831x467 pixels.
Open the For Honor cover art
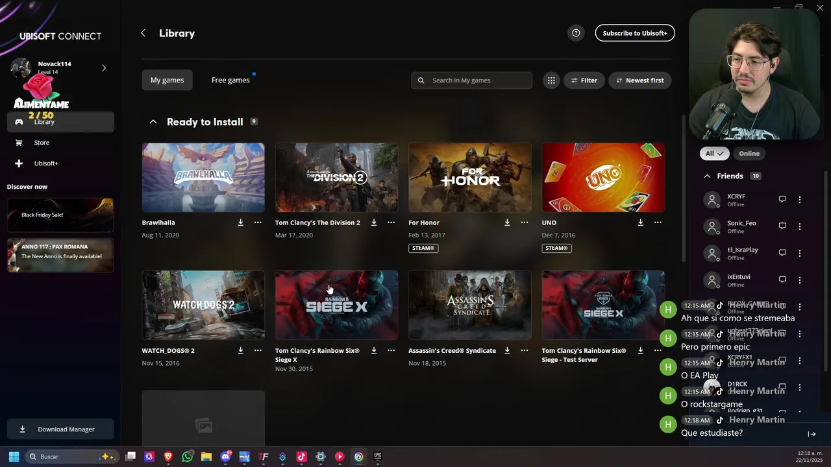470,178
